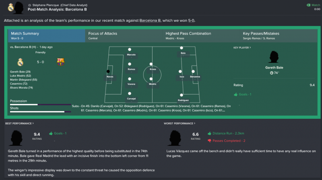Click the red thumbs-down Passes Completed icon
Image resolution: width=322 pixels, height=180 pixels.
point(209,141)
